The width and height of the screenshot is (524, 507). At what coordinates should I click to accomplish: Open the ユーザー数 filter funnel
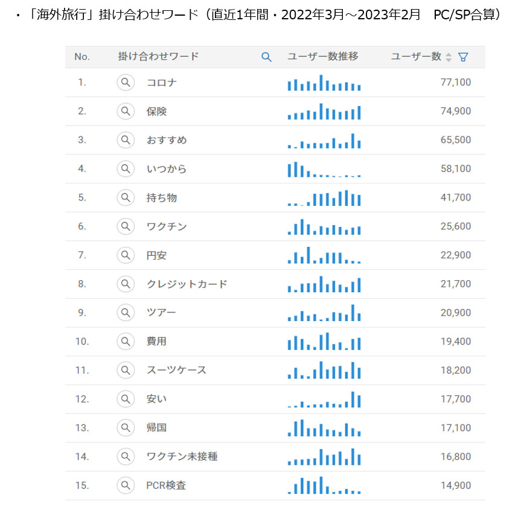click(463, 57)
